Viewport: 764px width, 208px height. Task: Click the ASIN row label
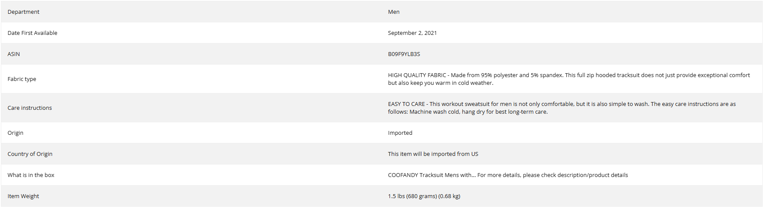[14, 54]
